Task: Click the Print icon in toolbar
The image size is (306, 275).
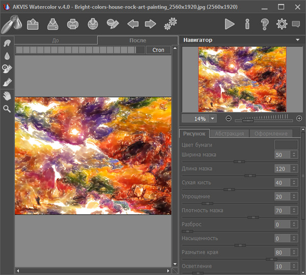Action: coord(73,24)
